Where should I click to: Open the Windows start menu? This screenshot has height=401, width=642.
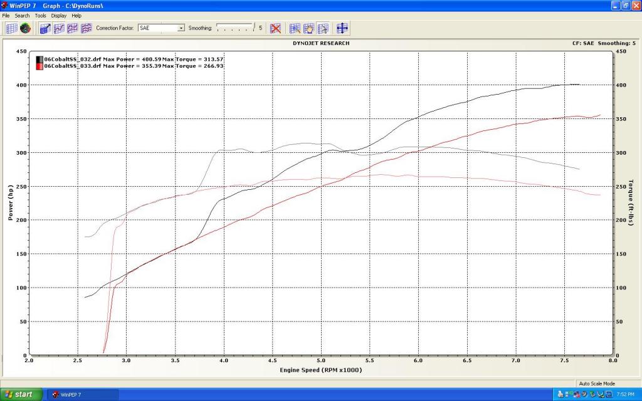pos(21,395)
